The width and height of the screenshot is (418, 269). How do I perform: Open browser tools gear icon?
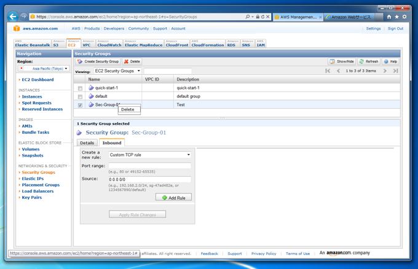(x=404, y=17)
